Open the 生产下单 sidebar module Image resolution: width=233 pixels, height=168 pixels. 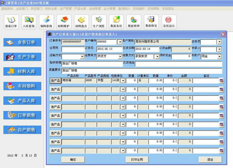tap(22, 57)
